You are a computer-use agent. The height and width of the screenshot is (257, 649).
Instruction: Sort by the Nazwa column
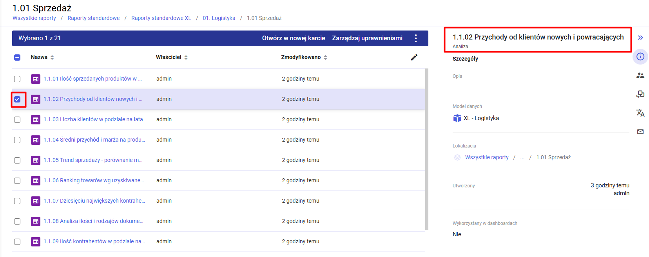click(x=42, y=57)
